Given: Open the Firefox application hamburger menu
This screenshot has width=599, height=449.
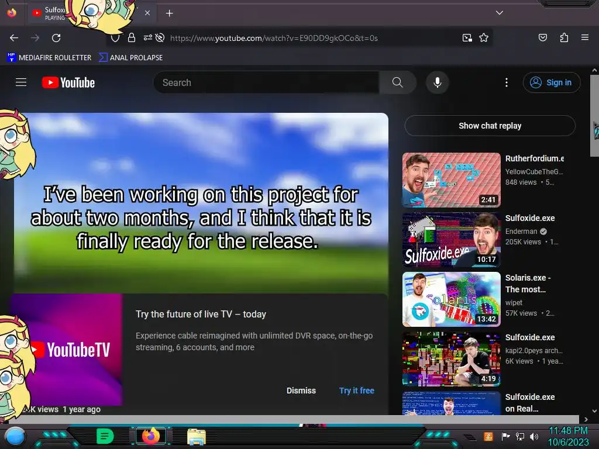Looking at the screenshot, I should click(585, 37).
